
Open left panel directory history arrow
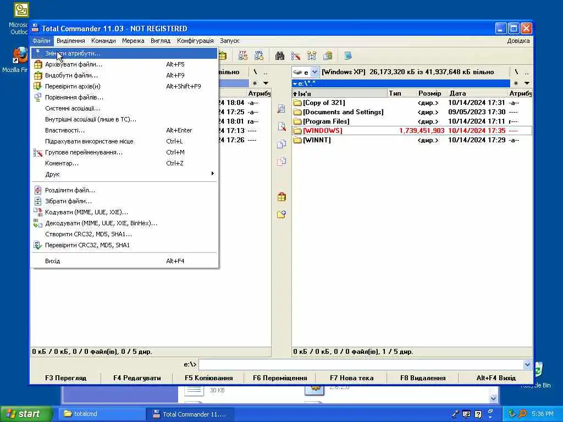click(x=266, y=84)
